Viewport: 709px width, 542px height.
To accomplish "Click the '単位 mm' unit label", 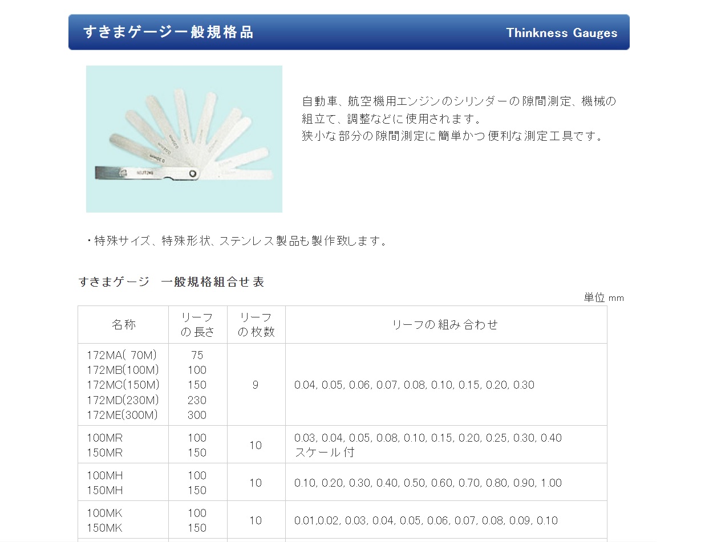I will point(603,298).
